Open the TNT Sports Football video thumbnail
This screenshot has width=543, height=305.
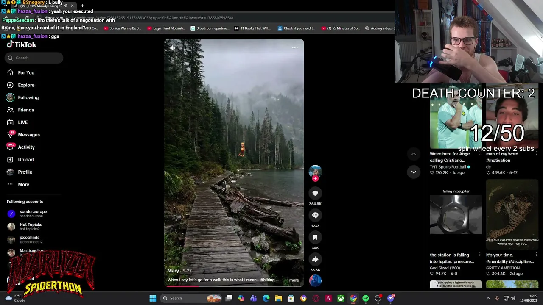(x=456, y=116)
